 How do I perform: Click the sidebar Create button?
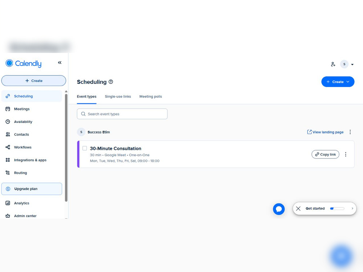(34, 81)
